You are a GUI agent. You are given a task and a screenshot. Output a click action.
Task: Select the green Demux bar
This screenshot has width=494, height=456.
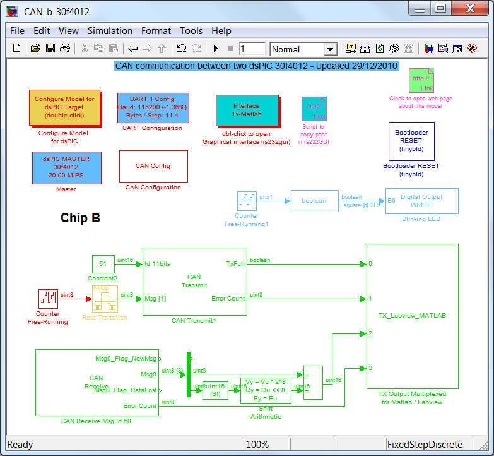click(189, 375)
